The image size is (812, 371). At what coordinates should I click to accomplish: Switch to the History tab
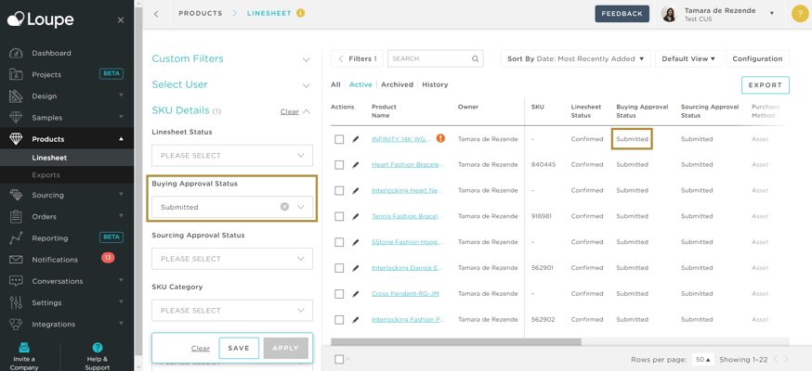coord(435,84)
